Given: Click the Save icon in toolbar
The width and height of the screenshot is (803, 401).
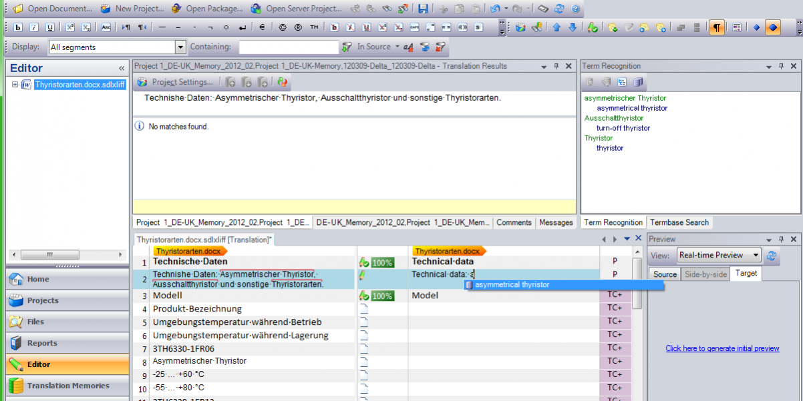Looking at the screenshot, I should coord(423,9).
